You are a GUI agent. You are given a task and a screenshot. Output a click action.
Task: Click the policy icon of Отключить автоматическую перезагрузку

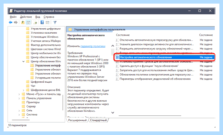pos(117,40)
